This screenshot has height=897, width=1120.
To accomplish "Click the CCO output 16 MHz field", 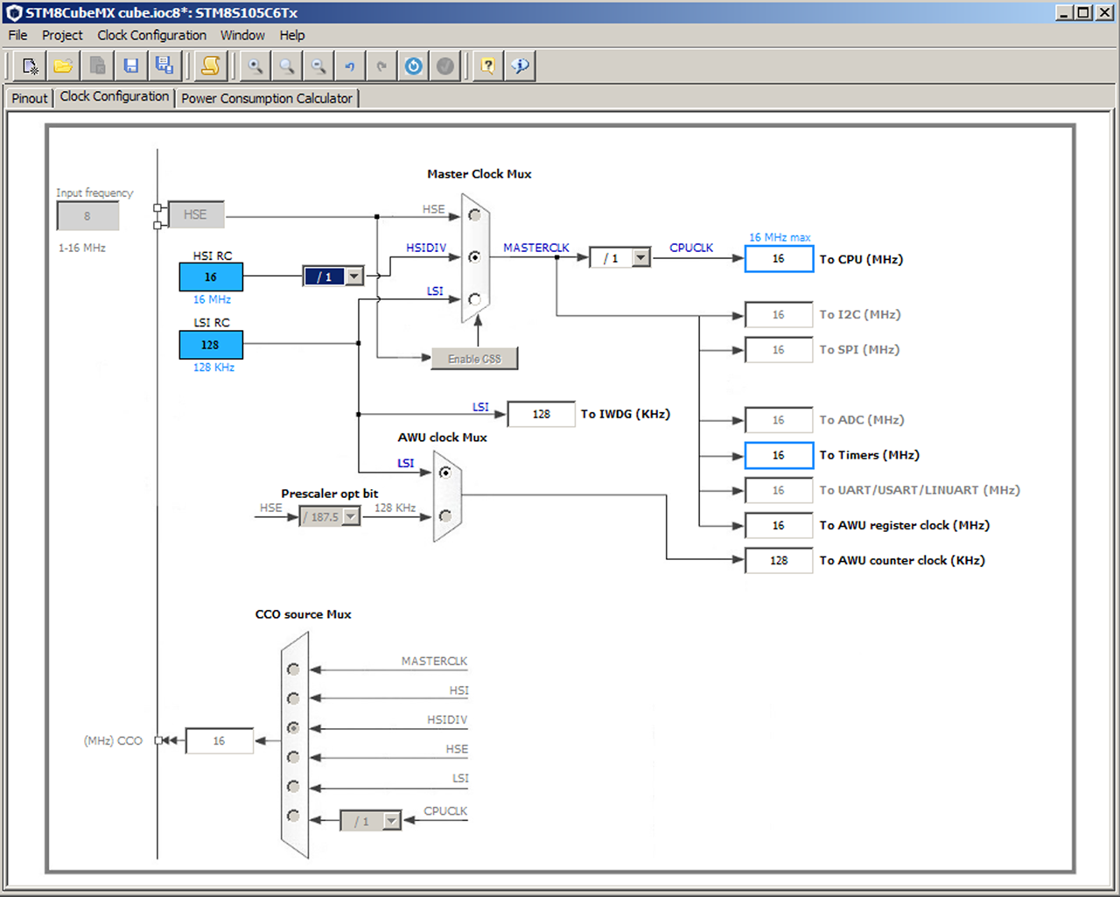I will pos(220,740).
